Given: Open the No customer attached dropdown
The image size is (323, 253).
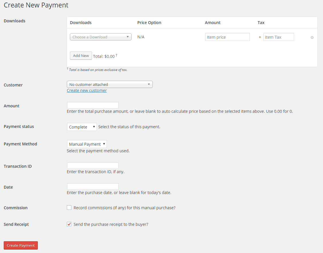Looking at the screenshot, I should tap(110, 84).
